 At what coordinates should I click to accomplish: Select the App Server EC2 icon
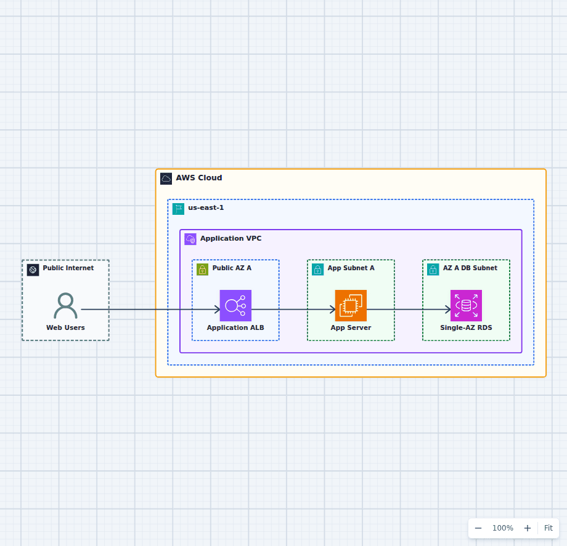(351, 305)
